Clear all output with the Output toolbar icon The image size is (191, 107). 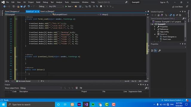(x=77, y=88)
